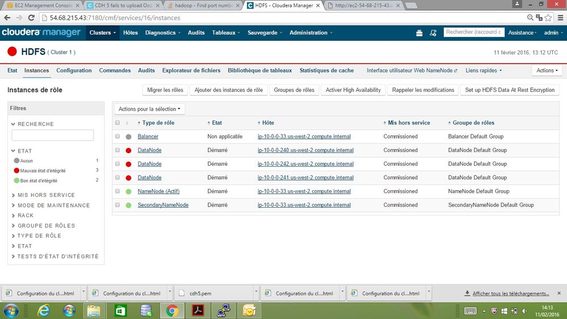This screenshot has height=319, width=567.
Task: Click the Migrer les rôles button
Action: [165, 90]
